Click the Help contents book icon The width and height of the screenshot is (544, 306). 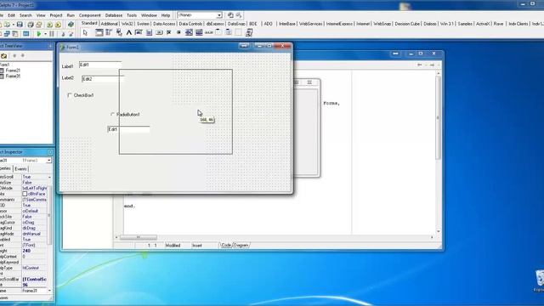(x=71, y=25)
